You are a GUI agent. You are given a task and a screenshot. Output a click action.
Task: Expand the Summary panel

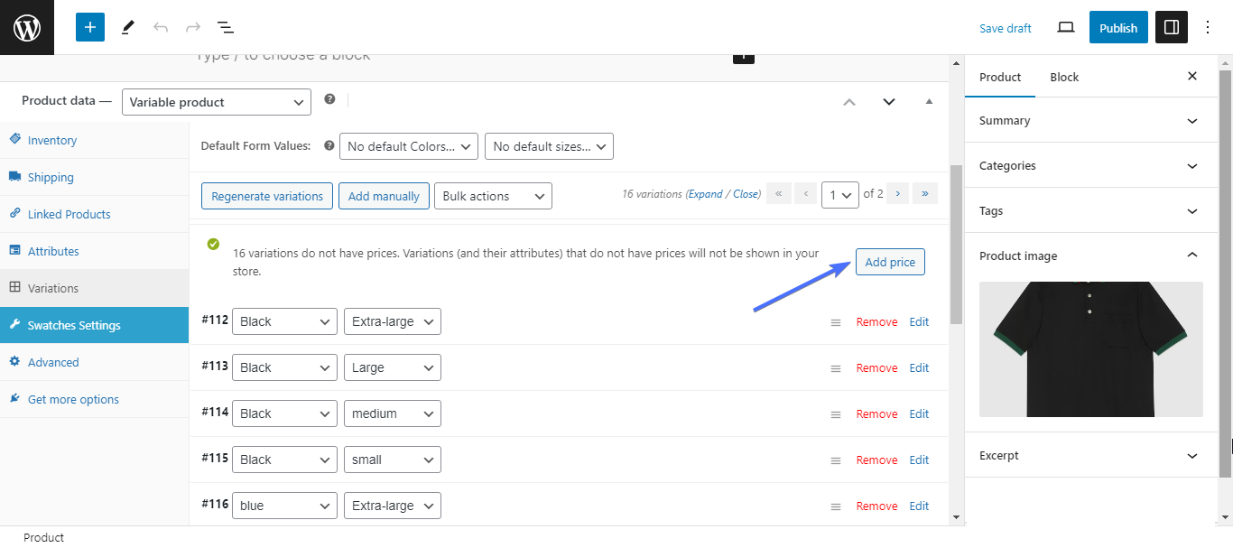1090,120
